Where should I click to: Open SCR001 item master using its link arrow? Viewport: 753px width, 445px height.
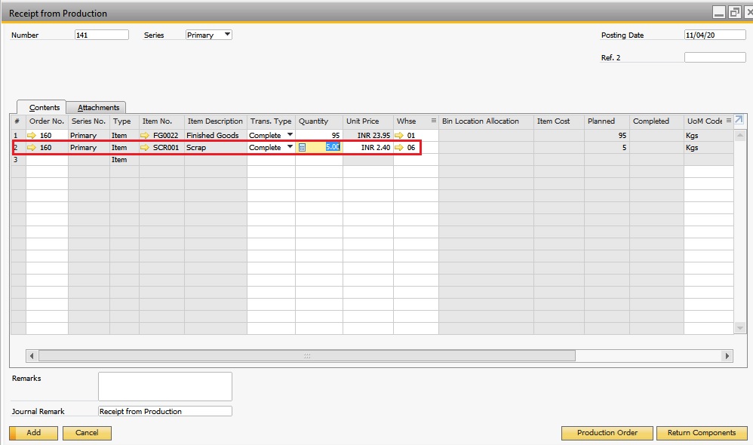(146, 147)
